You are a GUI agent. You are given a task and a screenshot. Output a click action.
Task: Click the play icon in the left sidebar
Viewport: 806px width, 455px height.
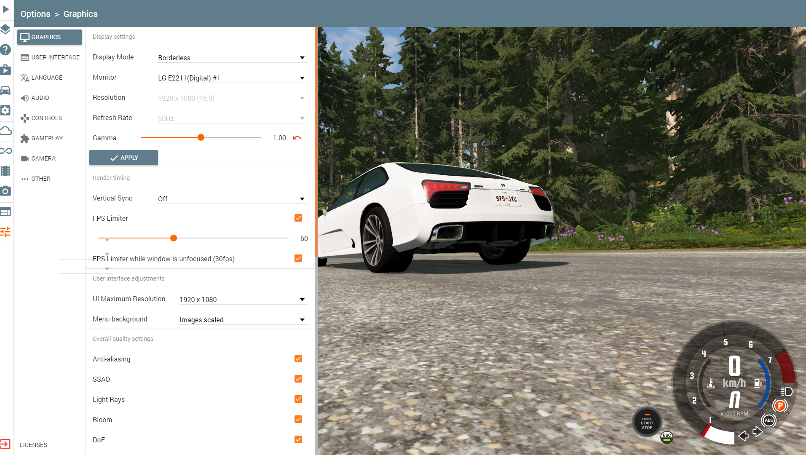(x=6, y=9)
